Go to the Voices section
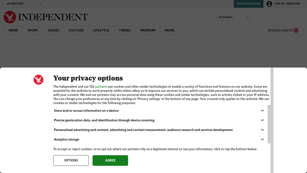 [53, 30]
